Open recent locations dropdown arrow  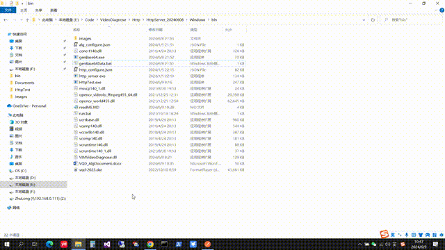coord(22,20)
